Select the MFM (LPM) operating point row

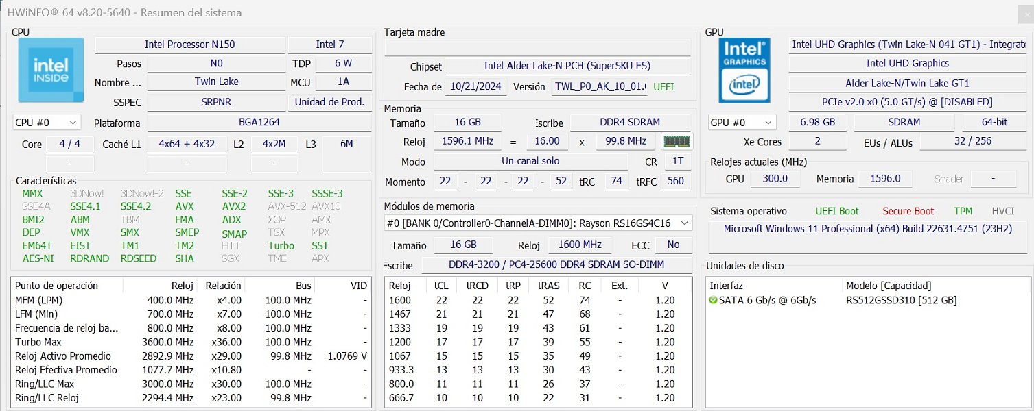point(191,300)
